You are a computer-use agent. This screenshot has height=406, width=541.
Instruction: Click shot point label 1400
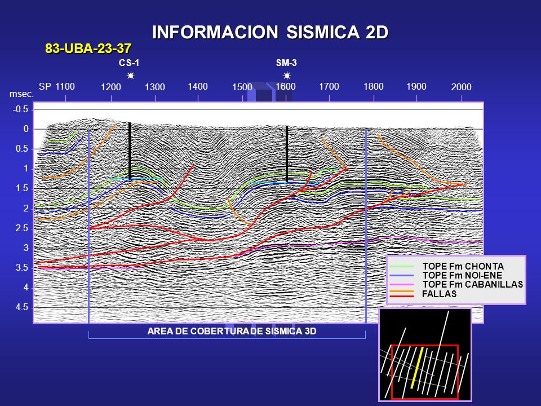click(x=198, y=87)
